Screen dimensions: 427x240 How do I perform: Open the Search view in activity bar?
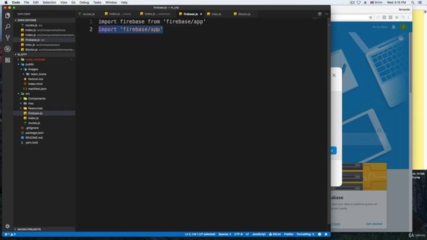click(7, 27)
